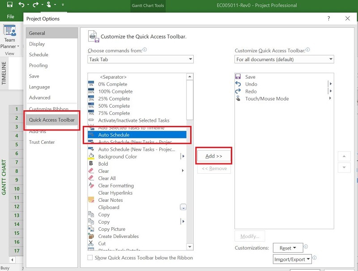Select the Clear All eraser icon
The image size is (358, 271).
[x=91, y=178]
